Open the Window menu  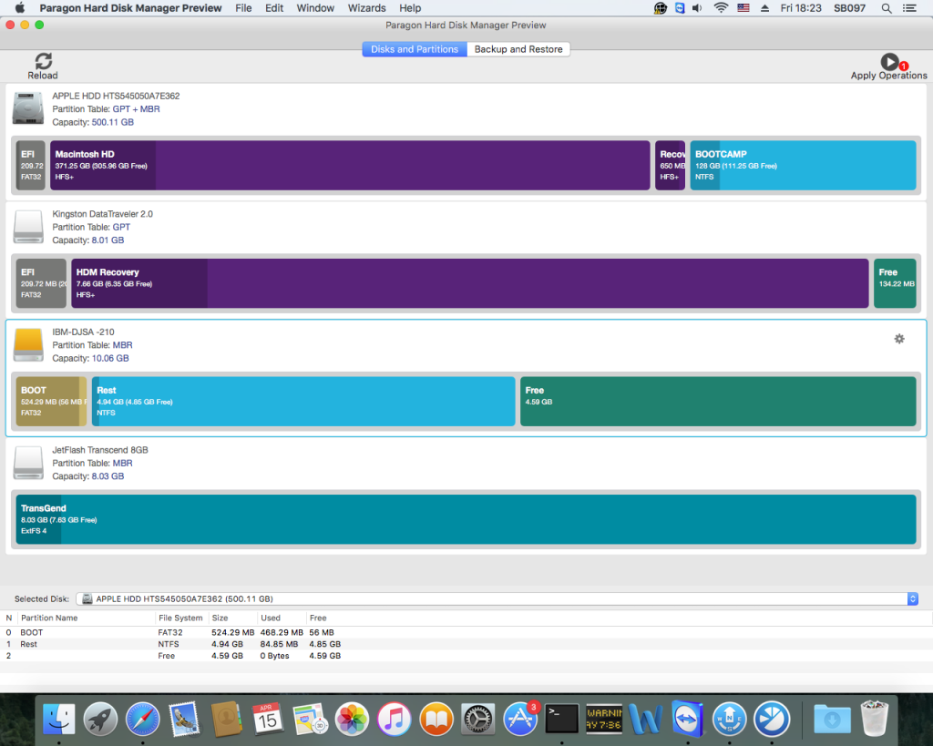point(315,8)
